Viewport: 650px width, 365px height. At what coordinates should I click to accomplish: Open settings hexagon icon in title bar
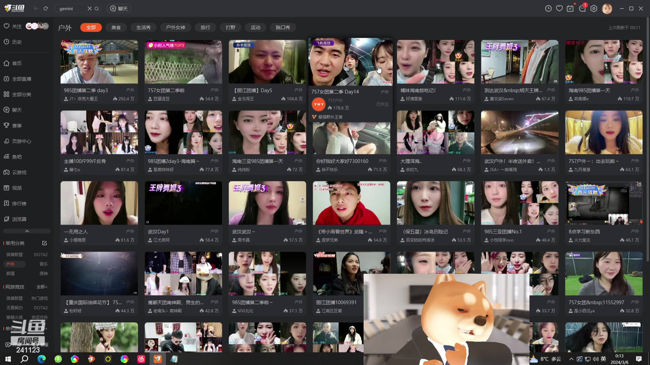coord(594,8)
